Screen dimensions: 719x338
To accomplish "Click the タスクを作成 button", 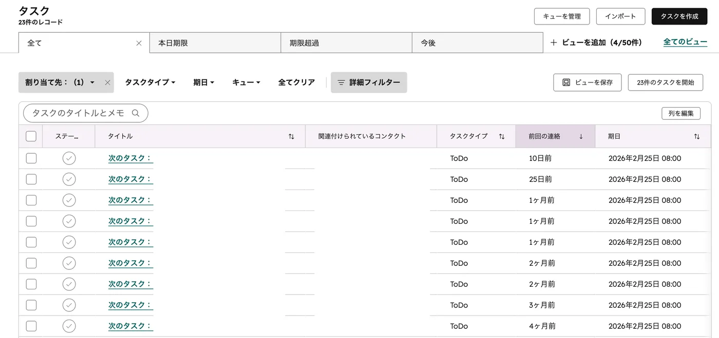I will point(679,16).
